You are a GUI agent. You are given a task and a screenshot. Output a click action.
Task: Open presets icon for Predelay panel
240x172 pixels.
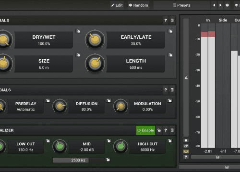[x=172, y=90]
